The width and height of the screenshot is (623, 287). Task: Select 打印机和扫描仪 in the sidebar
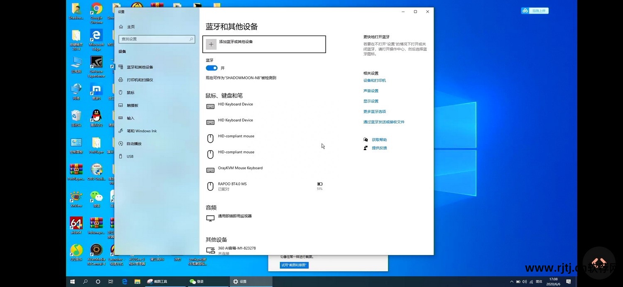tap(140, 80)
